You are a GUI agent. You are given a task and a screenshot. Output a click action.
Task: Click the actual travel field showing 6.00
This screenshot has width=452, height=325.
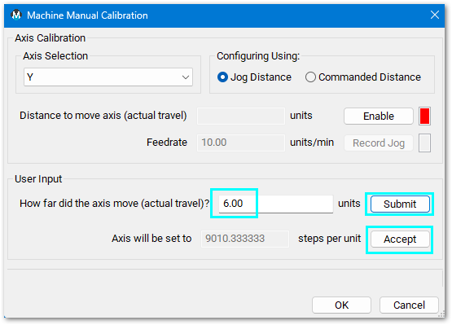pos(276,204)
